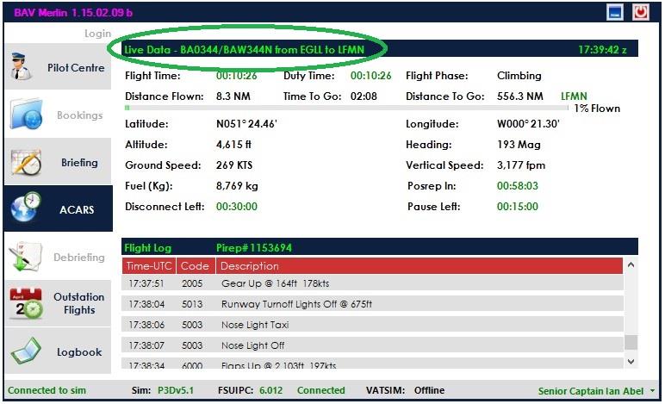Click the Outstation Flights calendar icon
This screenshot has height=404, width=665.
tap(27, 303)
